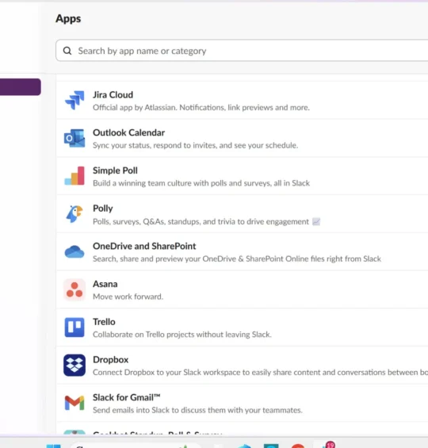The height and width of the screenshot is (448, 428).
Task: Open the OneDrive and SharePoint title
Action: 144,246
